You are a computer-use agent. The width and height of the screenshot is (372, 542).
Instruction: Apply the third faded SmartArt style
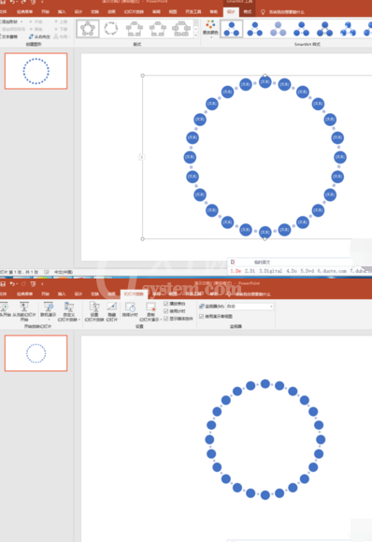(278, 29)
